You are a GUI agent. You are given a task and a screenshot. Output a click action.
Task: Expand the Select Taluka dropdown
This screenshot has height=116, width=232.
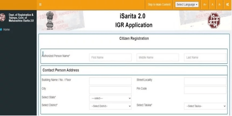point(205,106)
